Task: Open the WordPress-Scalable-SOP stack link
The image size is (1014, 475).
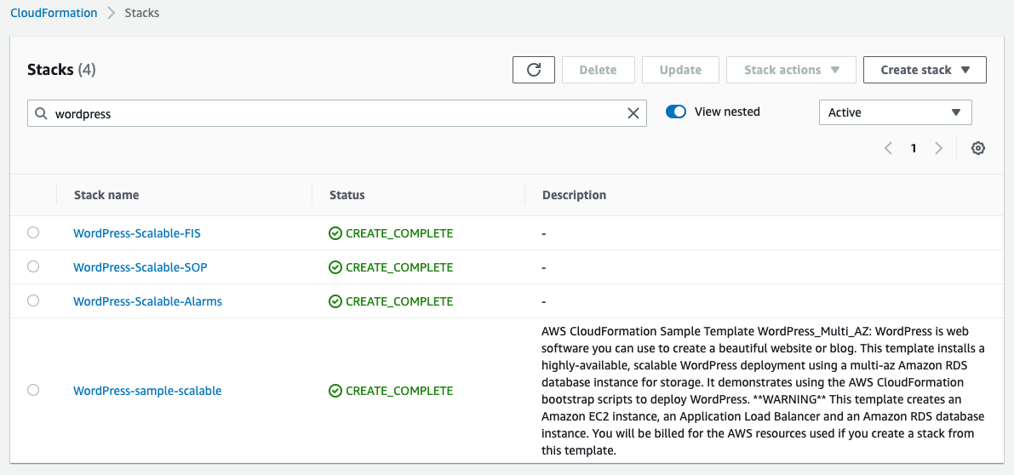Action: [x=140, y=267]
